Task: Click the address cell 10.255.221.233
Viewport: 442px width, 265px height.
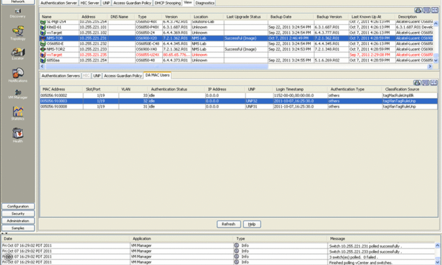Action: coord(93,49)
